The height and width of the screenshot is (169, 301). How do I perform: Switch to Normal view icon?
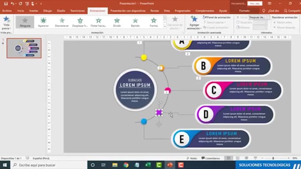(228, 158)
